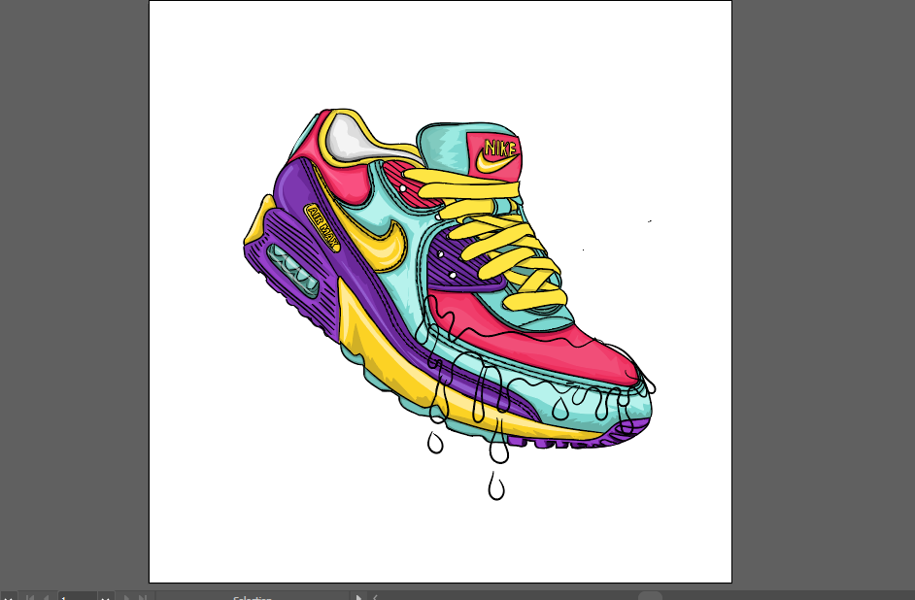
Task: Go to the first artboard button
Action: click(x=30, y=596)
